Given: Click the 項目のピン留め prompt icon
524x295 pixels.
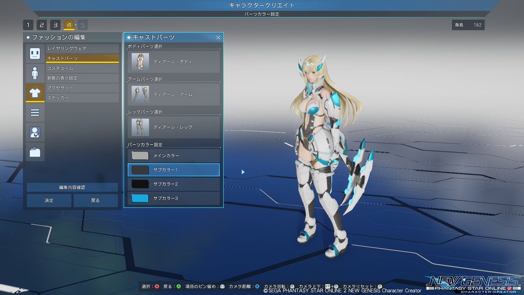Looking at the screenshot, I should tap(222, 287).
